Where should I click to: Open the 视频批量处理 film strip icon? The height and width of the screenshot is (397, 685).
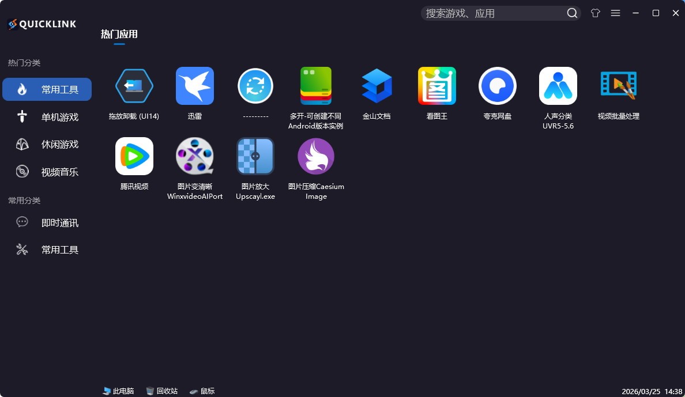[x=619, y=86]
